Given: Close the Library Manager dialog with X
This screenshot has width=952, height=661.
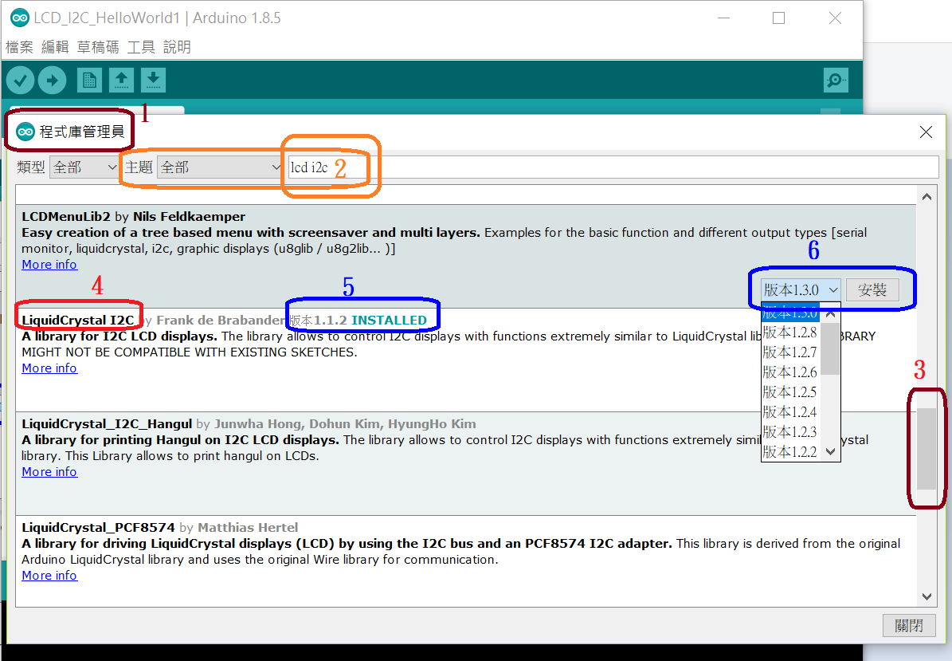Looking at the screenshot, I should coord(926,132).
